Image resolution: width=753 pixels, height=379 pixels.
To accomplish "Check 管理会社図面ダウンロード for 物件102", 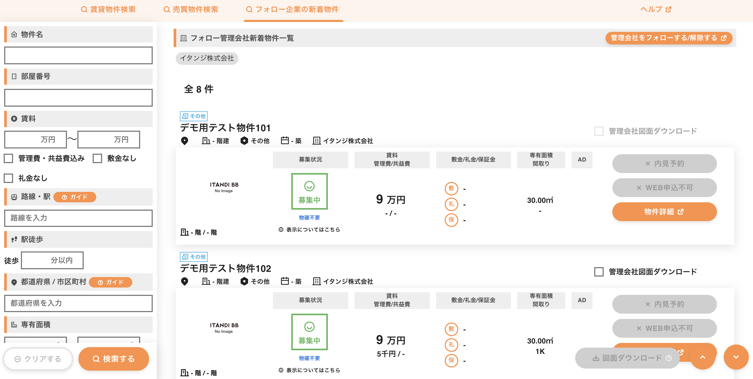I will coord(599,272).
